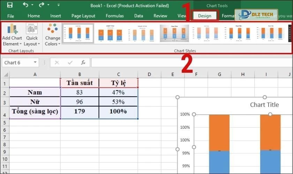Open the Change Colors palette
Screen dimensions: 293x174
[x=53, y=35]
